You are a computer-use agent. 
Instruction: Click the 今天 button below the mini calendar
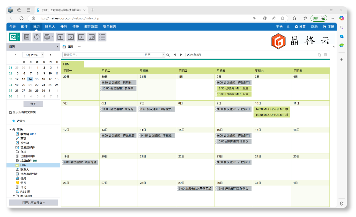coord(33,104)
